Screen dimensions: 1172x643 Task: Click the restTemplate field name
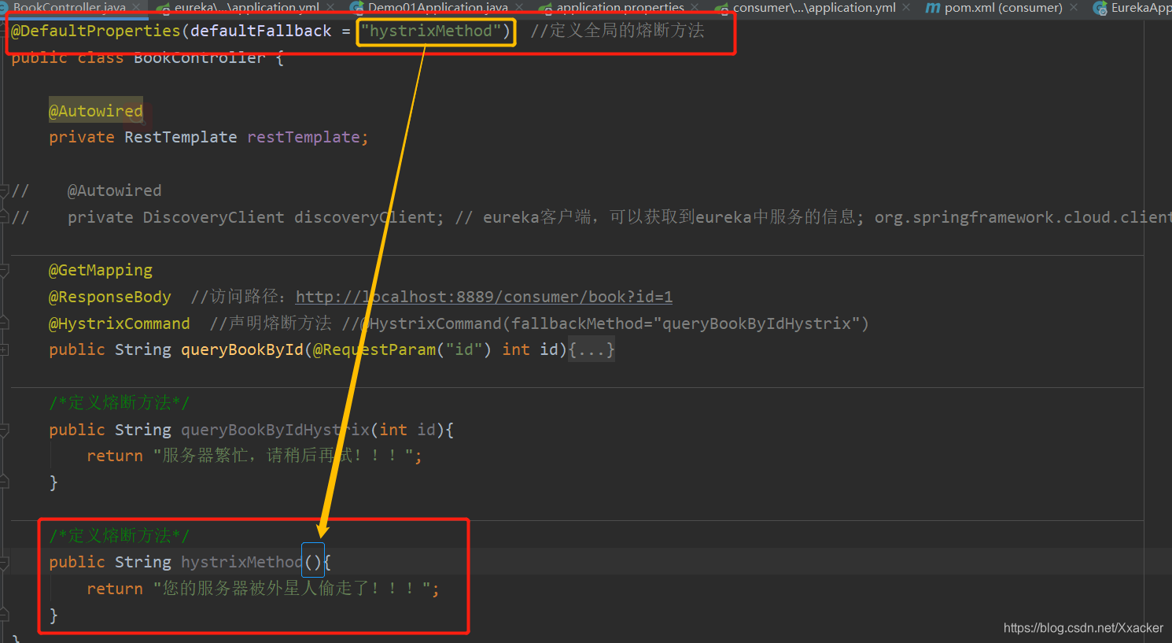(x=304, y=137)
